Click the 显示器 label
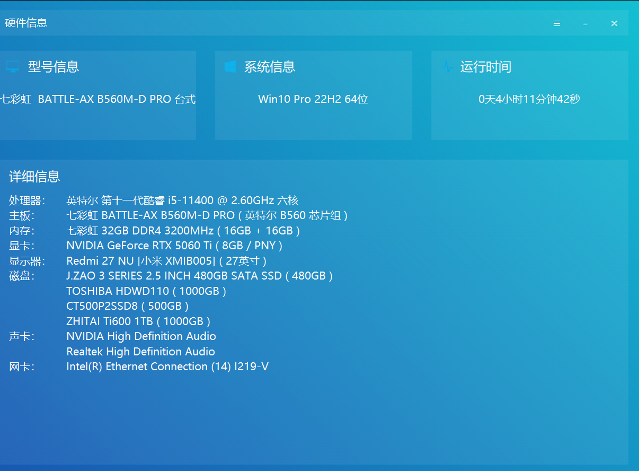The width and height of the screenshot is (639, 471). 27,261
